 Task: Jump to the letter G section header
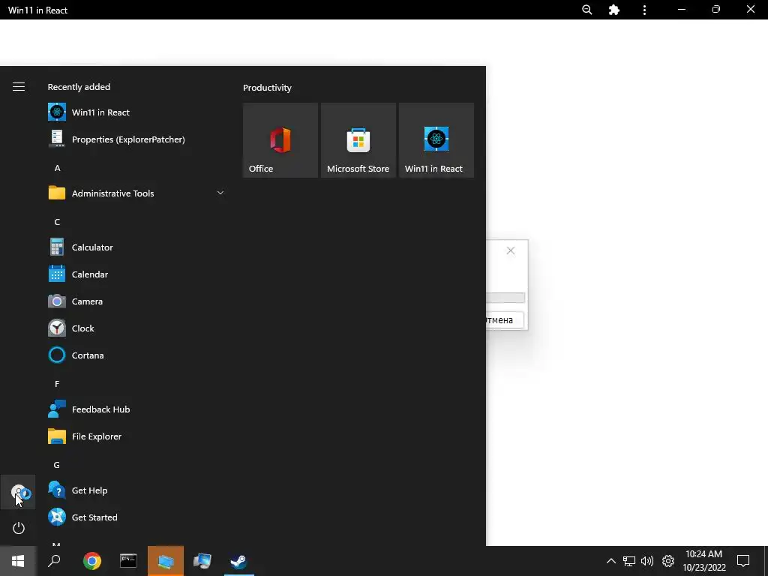[57, 465]
